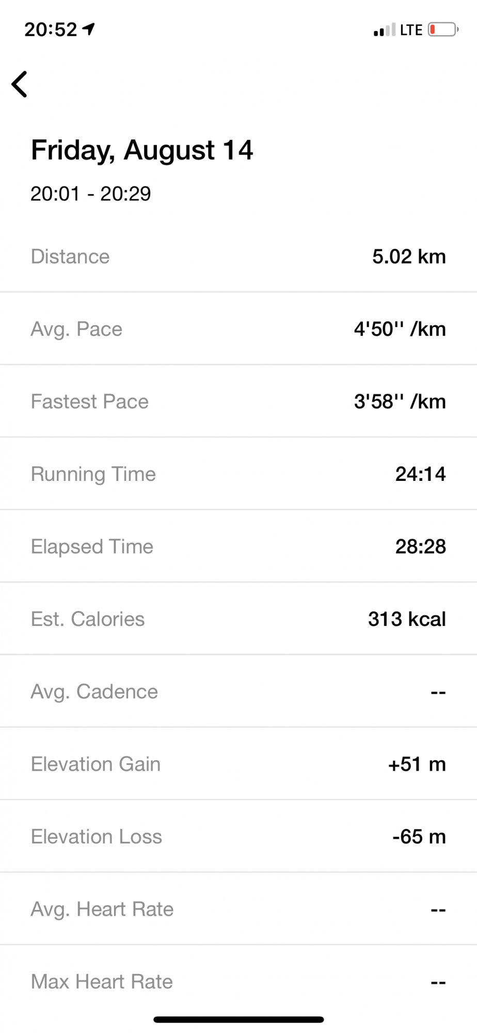Viewport: 477px width, 1033px height.
Task: Tap the Elevation Gain value +51 m
Action: pos(417,764)
